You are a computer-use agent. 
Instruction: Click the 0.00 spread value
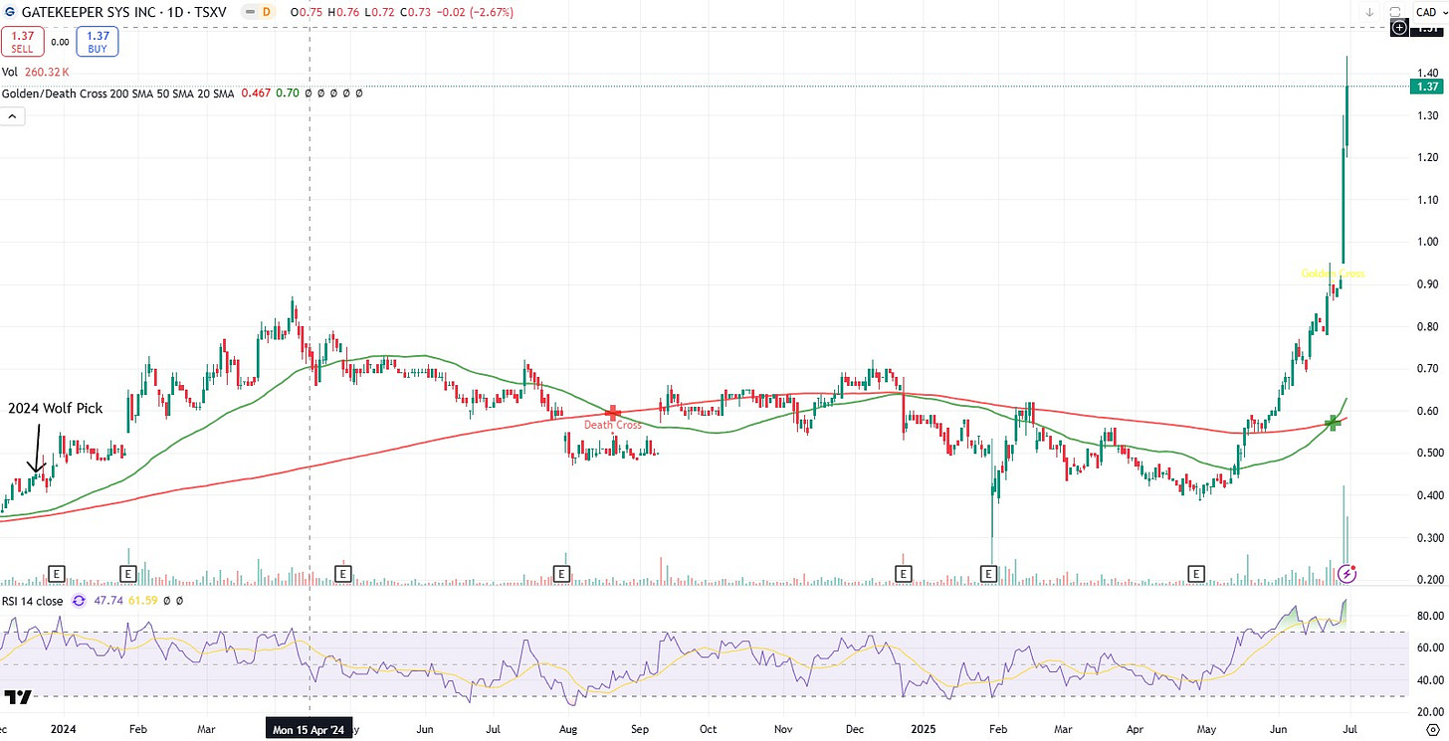coord(61,42)
